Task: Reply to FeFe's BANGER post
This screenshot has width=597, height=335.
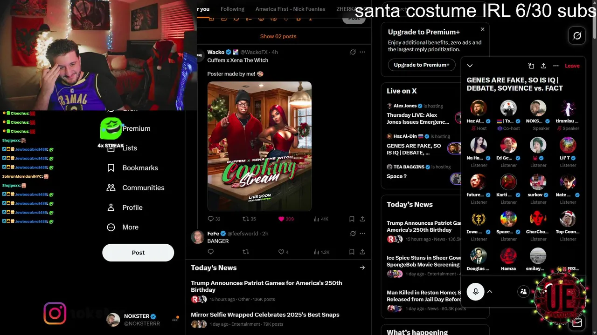Action: point(211,252)
